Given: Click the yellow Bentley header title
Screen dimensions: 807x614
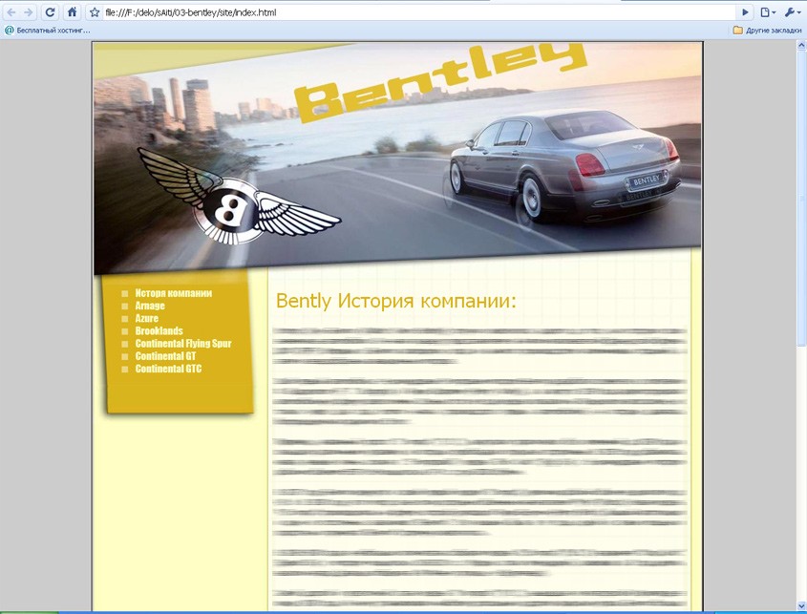Looking at the screenshot, I should (441, 81).
